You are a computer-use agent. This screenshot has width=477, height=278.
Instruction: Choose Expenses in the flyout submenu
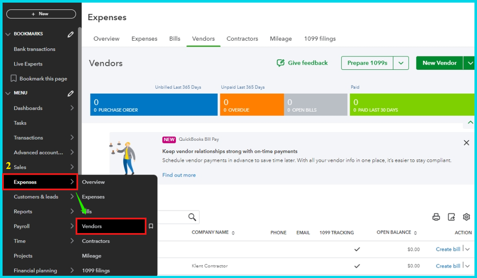coord(93,197)
